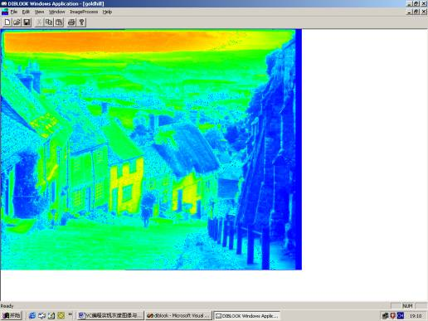Screen dimensions: 428x321
Task: Open the View menu
Action: coord(39,12)
